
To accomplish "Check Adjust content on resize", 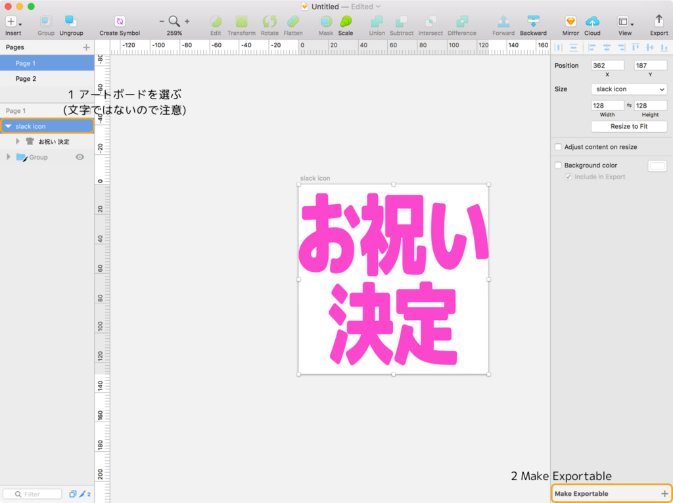I will (x=558, y=146).
